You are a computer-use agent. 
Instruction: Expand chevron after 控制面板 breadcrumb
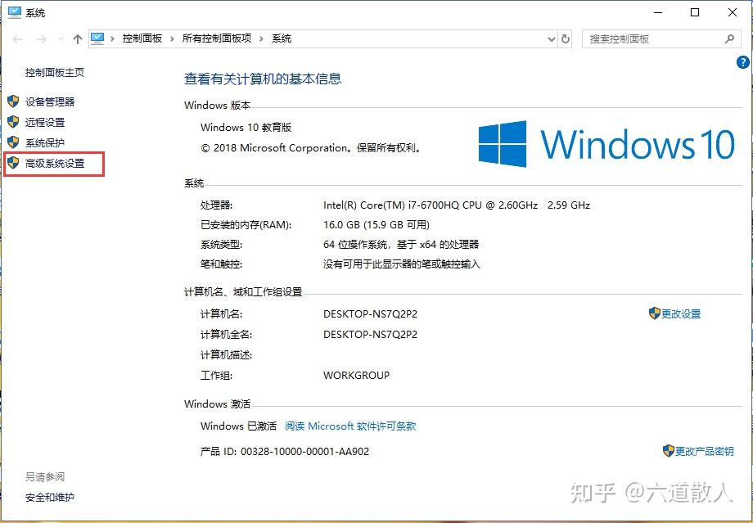click(172, 39)
